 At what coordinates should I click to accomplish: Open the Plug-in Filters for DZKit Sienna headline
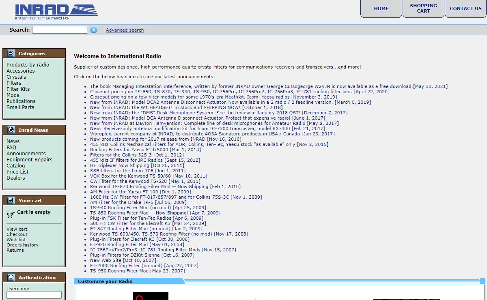[x=142, y=255]
